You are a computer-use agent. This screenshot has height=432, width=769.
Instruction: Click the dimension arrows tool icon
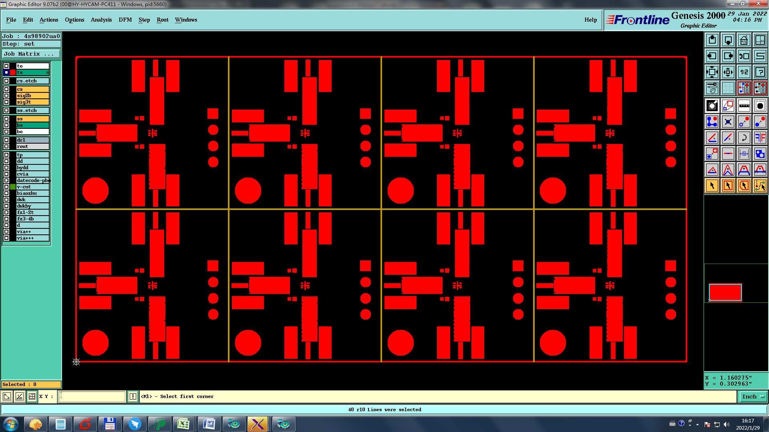[x=744, y=154]
